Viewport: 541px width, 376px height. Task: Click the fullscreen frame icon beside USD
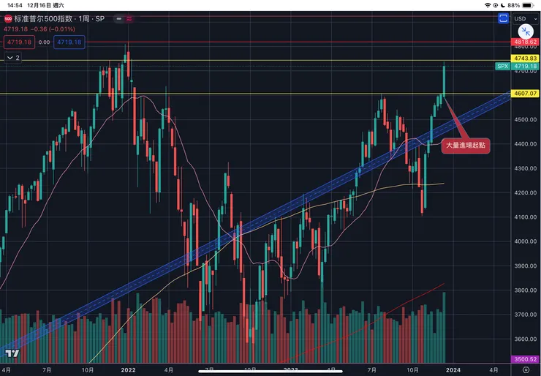pyautogui.click(x=503, y=18)
